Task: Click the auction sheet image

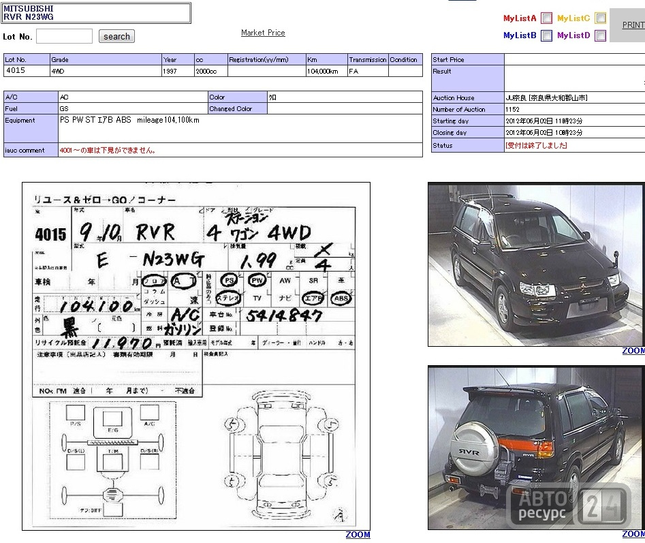Action: [196, 356]
